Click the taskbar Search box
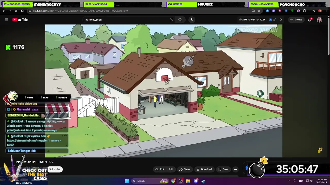The image size is (330, 185). [x=150, y=181]
